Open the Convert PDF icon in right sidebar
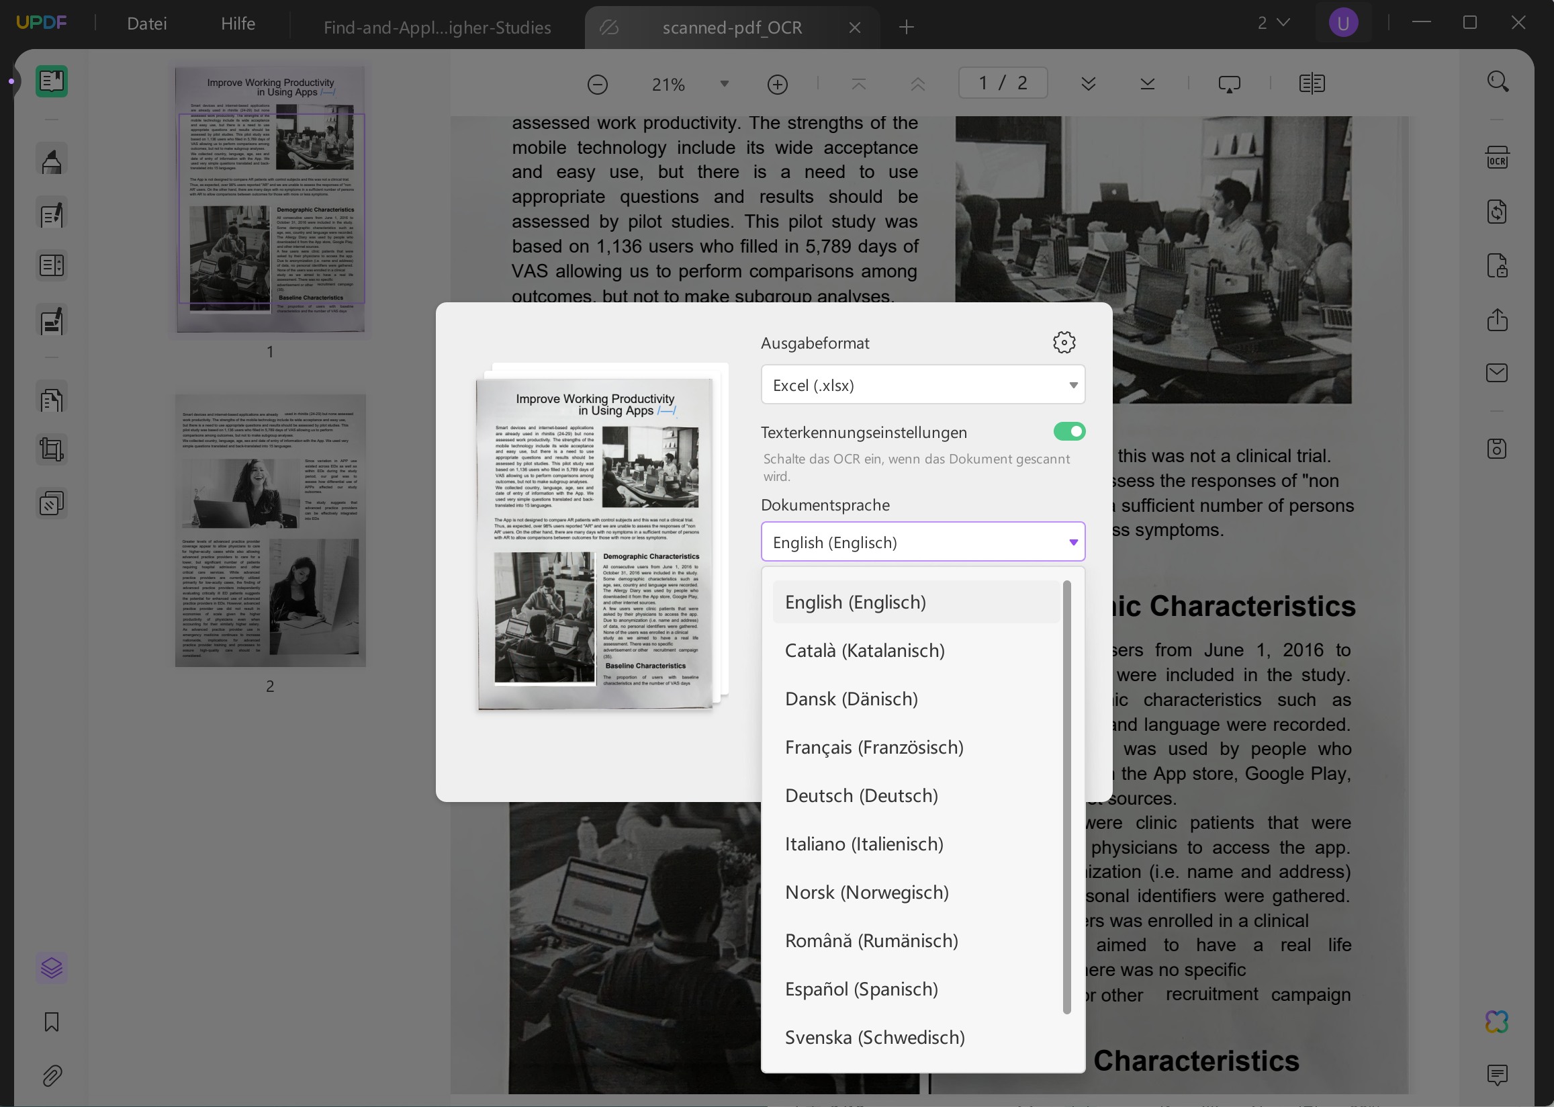 coord(1497,212)
